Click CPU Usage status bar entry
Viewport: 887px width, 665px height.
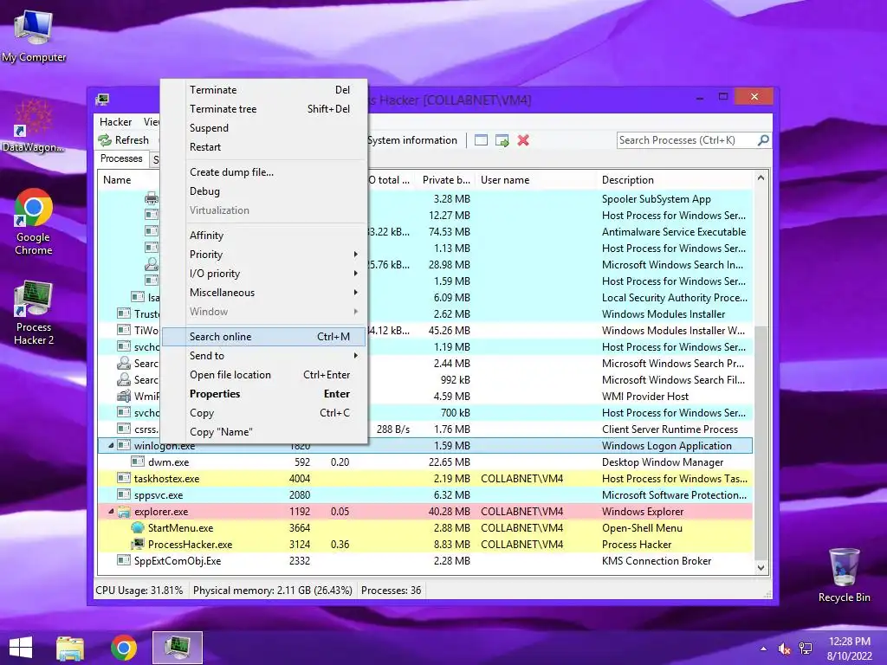139,591
